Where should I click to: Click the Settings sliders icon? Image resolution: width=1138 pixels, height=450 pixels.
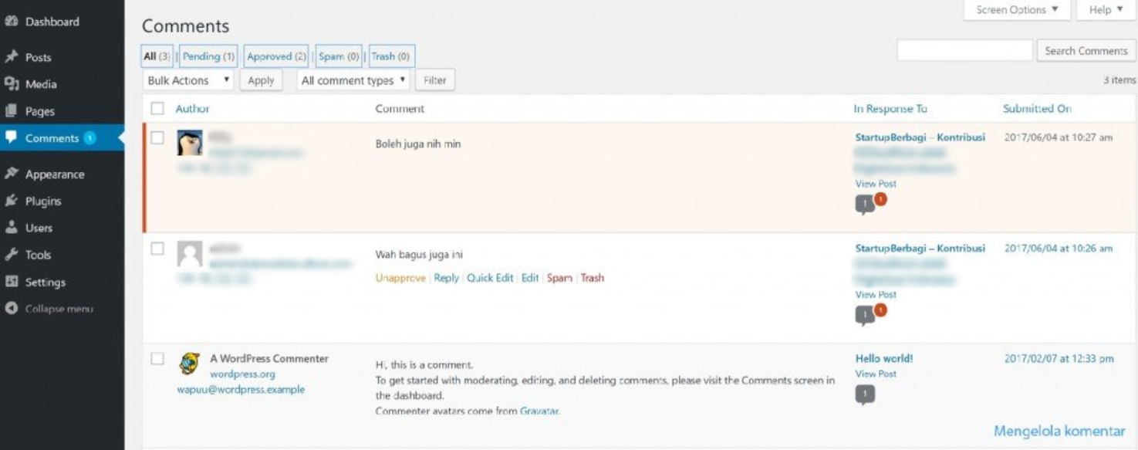tap(12, 282)
